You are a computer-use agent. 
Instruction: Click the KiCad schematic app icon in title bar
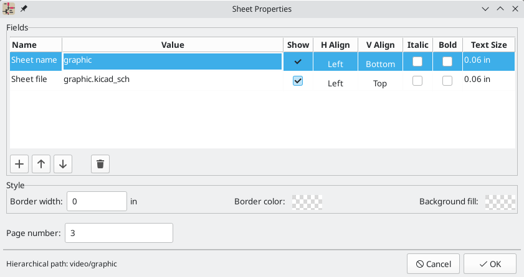point(9,9)
